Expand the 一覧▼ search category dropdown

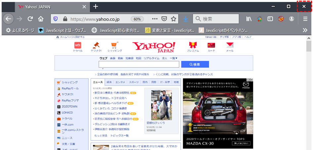(174, 58)
